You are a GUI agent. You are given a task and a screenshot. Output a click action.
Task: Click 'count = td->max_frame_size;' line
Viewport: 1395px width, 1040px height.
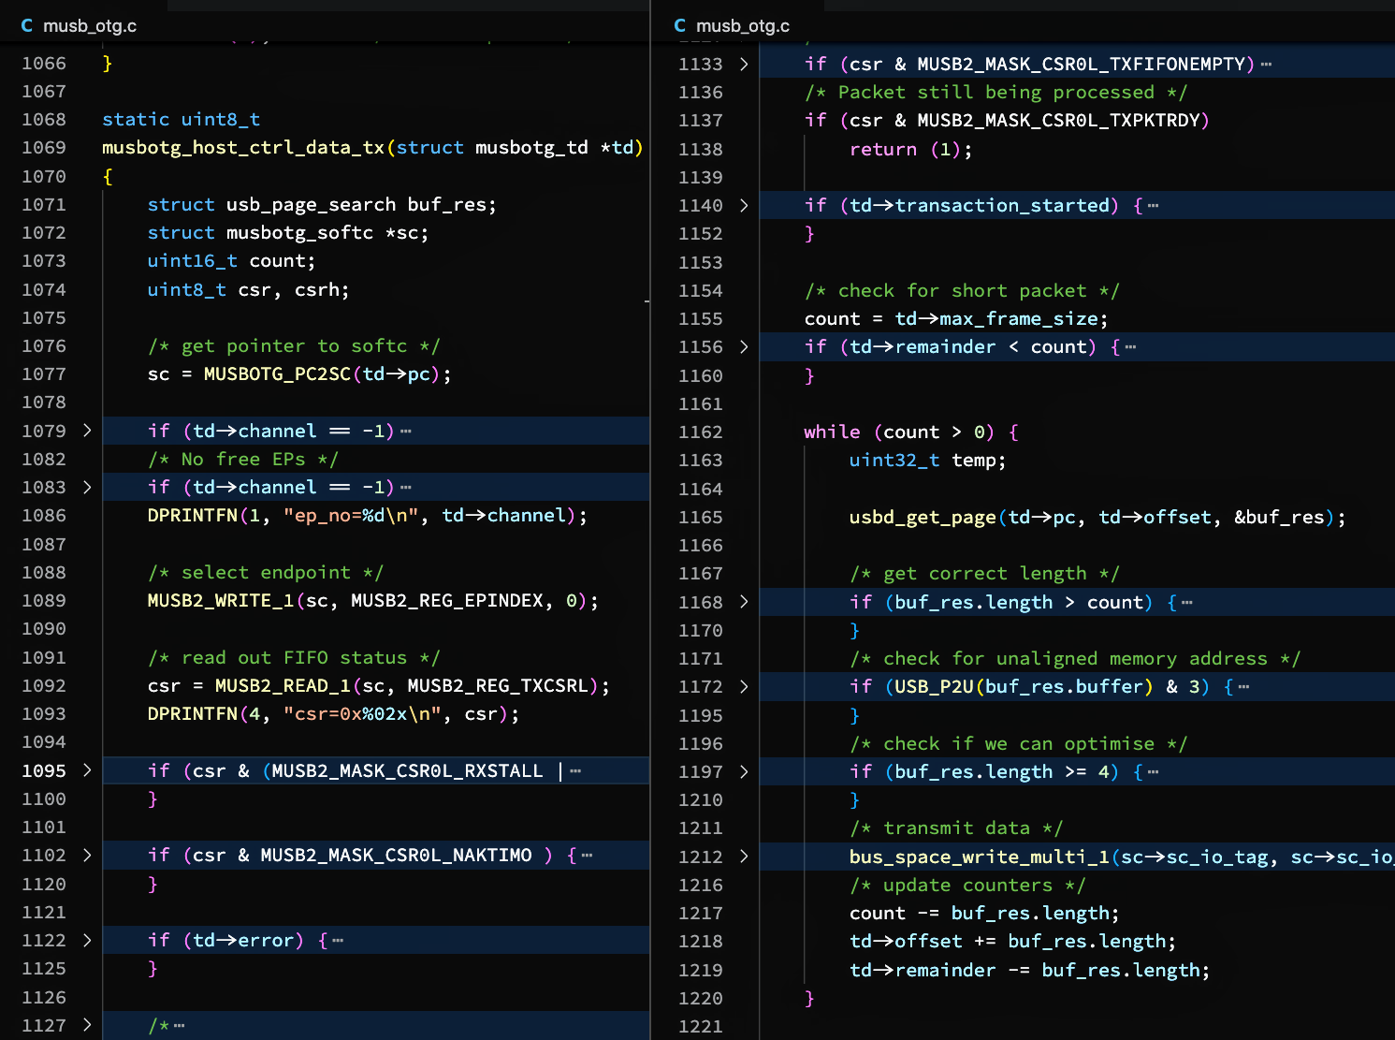pos(956,318)
